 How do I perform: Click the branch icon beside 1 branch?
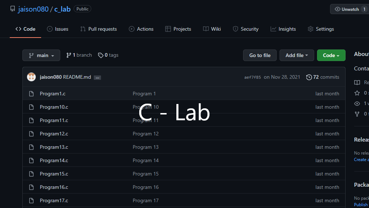tap(69, 55)
